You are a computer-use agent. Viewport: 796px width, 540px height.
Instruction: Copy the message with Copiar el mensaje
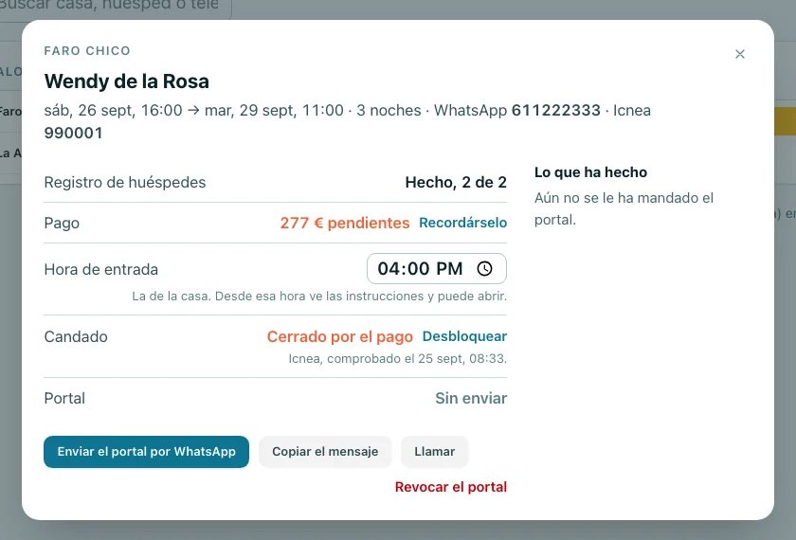pos(325,452)
